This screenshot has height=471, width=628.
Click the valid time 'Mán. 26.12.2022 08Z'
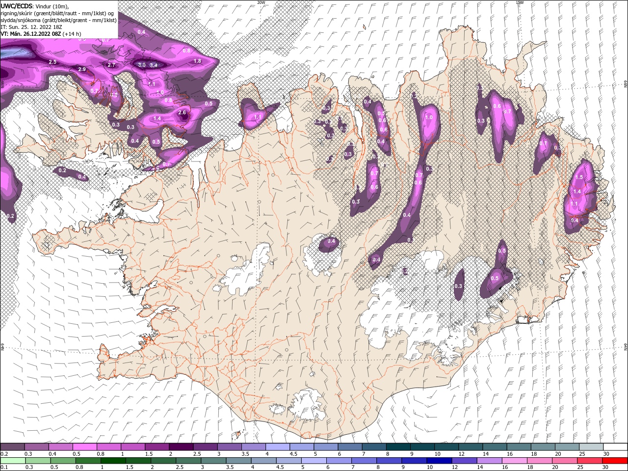tap(35, 34)
